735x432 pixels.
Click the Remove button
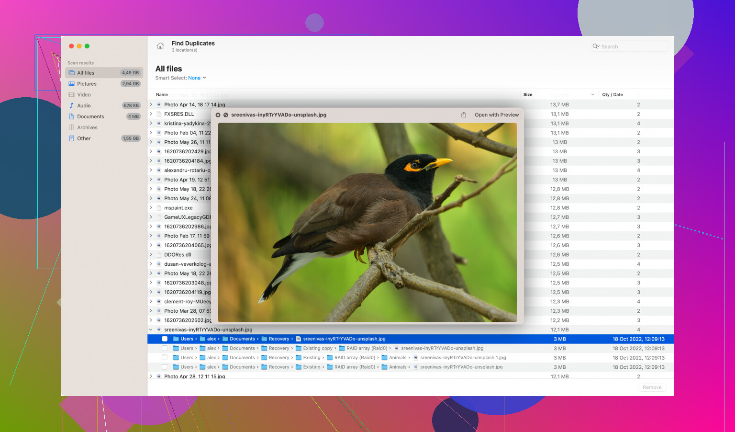(652, 387)
